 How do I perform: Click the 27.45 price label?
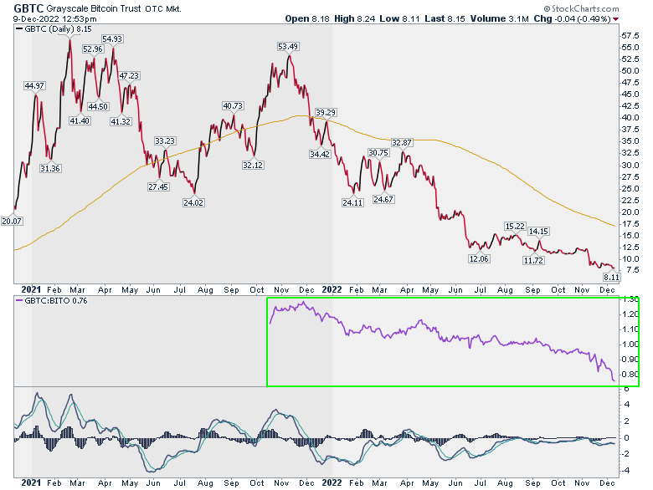click(158, 186)
